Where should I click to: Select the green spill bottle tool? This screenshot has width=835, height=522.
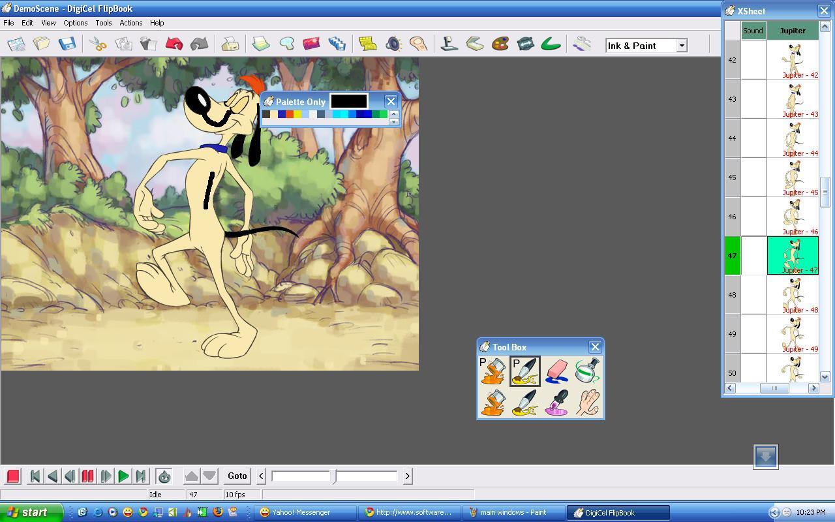click(587, 371)
